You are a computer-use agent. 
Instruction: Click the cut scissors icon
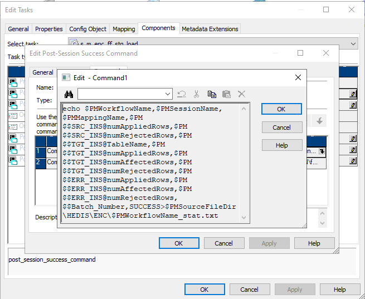(197, 94)
